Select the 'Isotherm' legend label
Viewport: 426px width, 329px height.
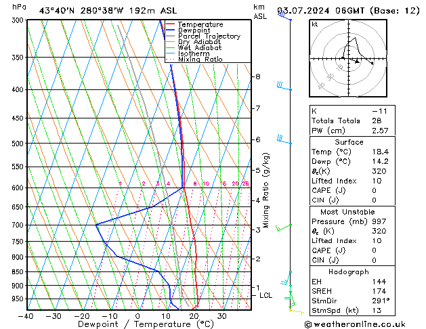pyautogui.click(x=194, y=53)
